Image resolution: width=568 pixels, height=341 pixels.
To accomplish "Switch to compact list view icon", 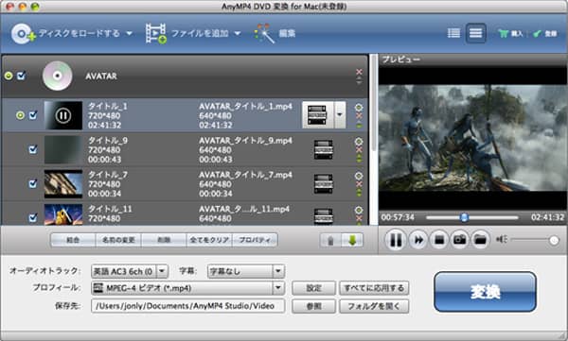I will click(x=475, y=33).
